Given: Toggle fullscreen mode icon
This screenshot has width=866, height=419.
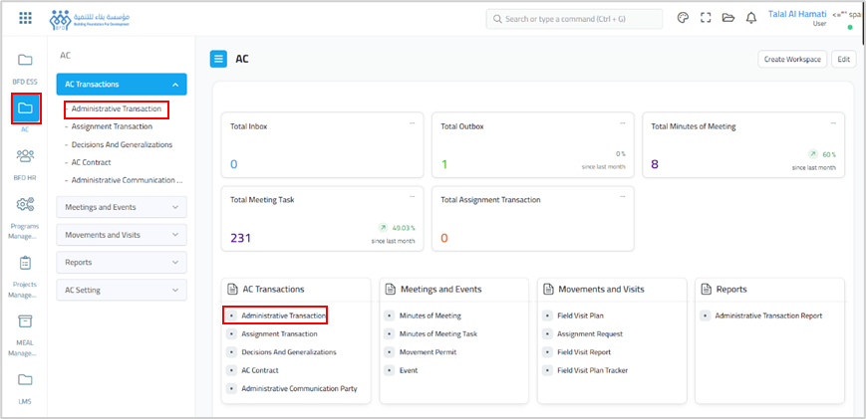Looking at the screenshot, I should pyautogui.click(x=706, y=18).
